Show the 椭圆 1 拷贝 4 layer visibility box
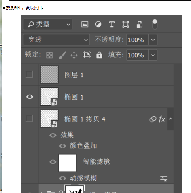This screenshot has width=191, height=193. coord(30,119)
